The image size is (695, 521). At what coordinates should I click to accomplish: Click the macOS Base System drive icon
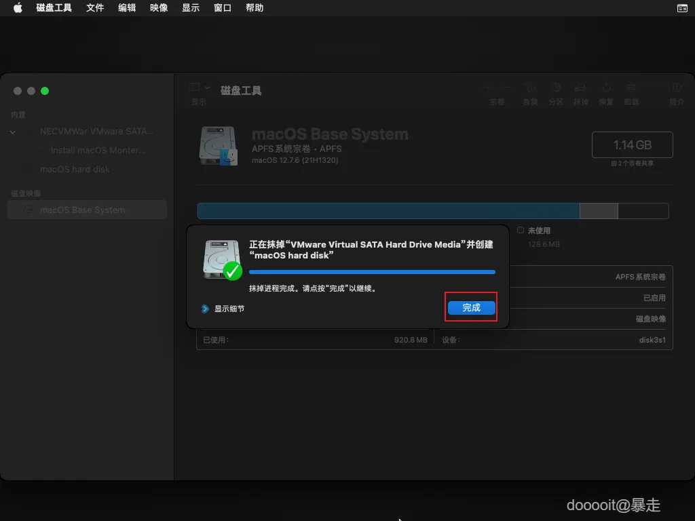click(218, 146)
